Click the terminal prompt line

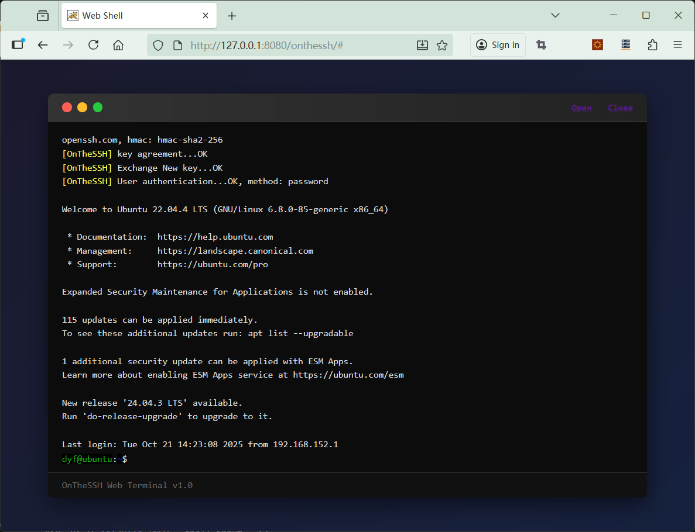point(234,460)
